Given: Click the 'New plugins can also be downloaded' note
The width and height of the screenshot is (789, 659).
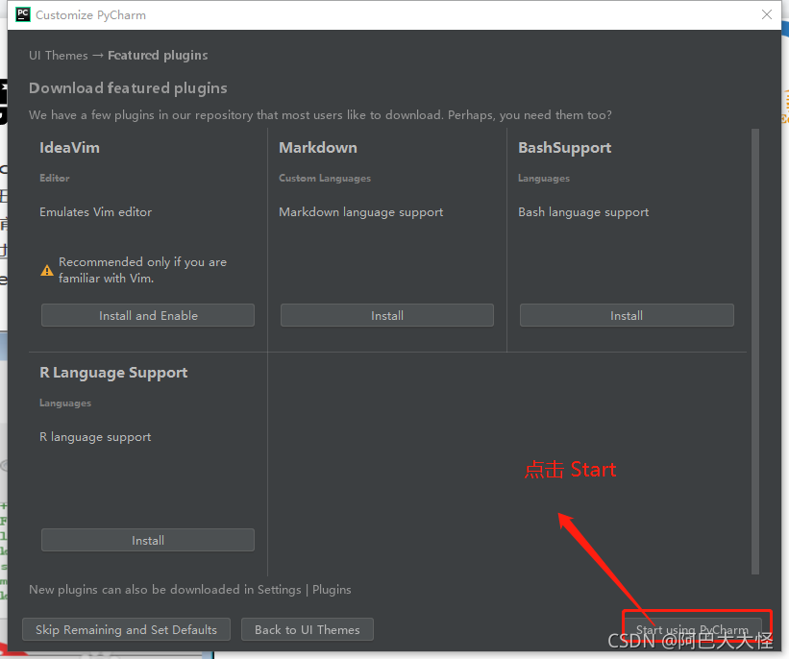Looking at the screenshot, I should (x=190, y=590).
